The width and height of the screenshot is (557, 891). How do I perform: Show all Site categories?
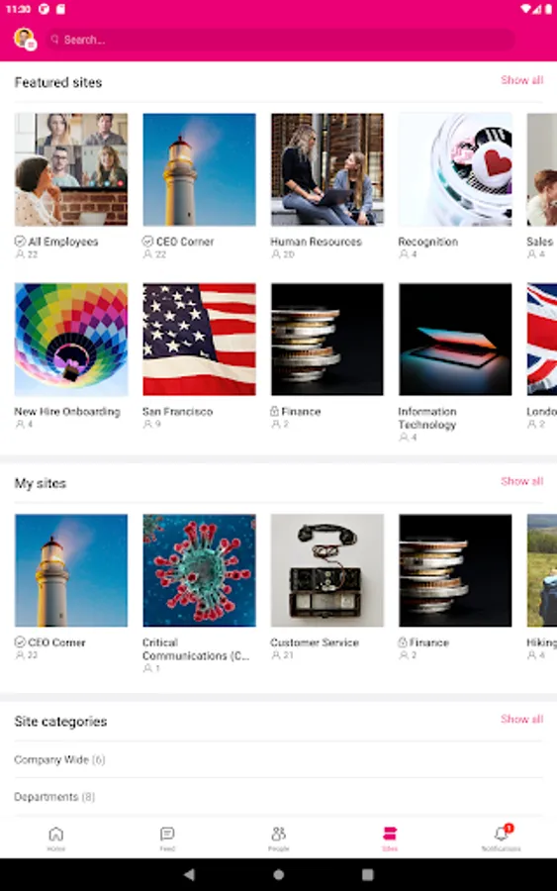521,720
